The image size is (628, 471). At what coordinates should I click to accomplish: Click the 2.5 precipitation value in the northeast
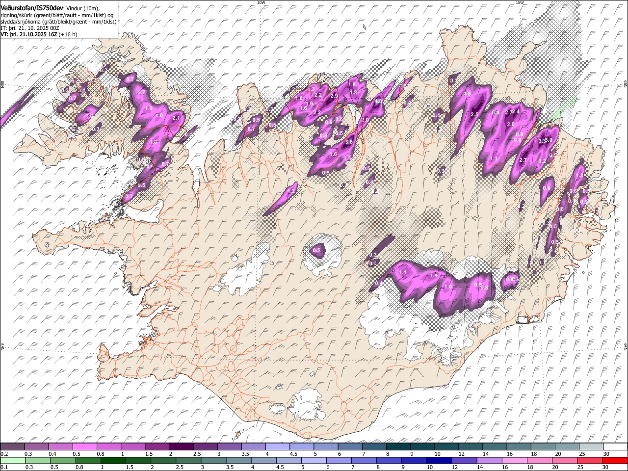pos(474,114)
